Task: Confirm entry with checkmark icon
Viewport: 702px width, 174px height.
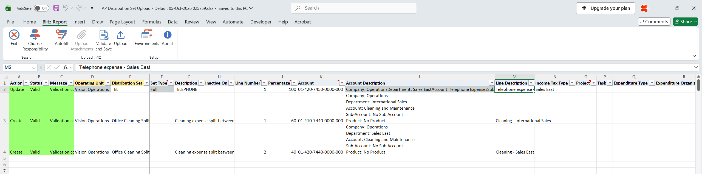Action: (57, 67)
